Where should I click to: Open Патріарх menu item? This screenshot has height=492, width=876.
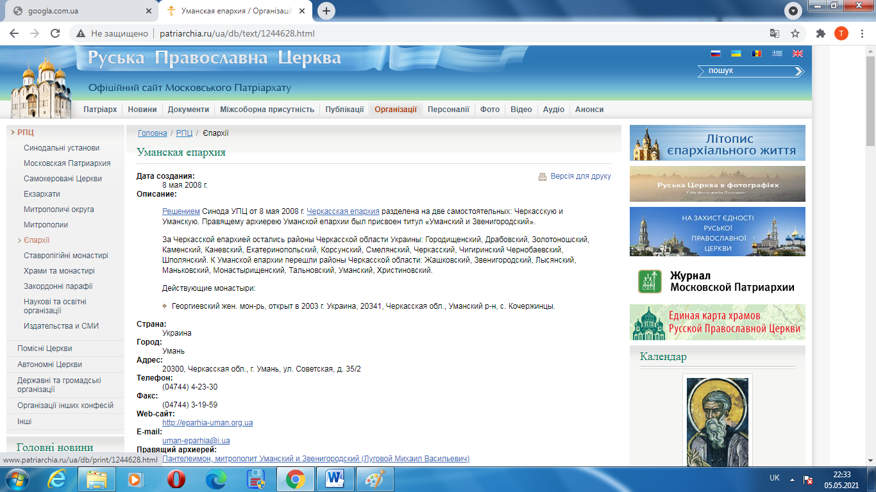tap(100, 110)
